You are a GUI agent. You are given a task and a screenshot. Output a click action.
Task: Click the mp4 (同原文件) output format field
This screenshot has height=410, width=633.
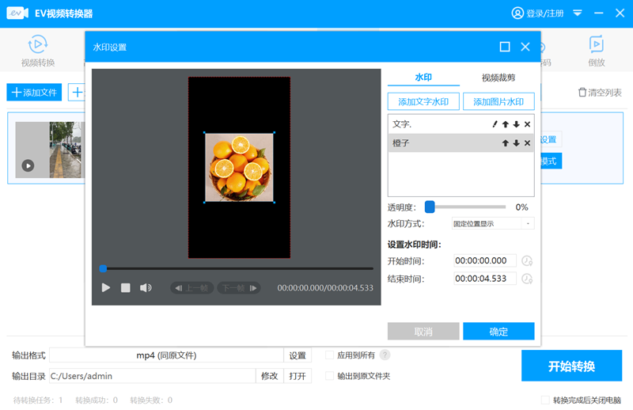pyautogui.click(x=166, y=355)
